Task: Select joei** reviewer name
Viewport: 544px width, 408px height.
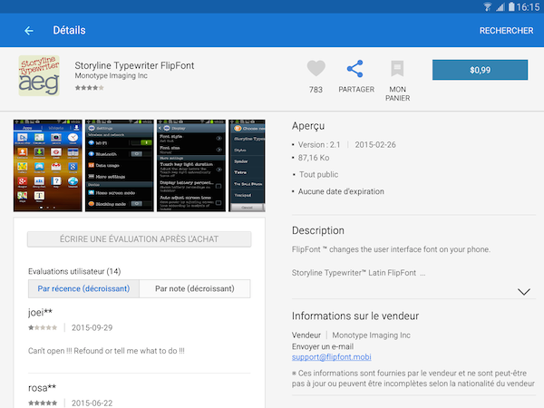Action: point(40,312)
